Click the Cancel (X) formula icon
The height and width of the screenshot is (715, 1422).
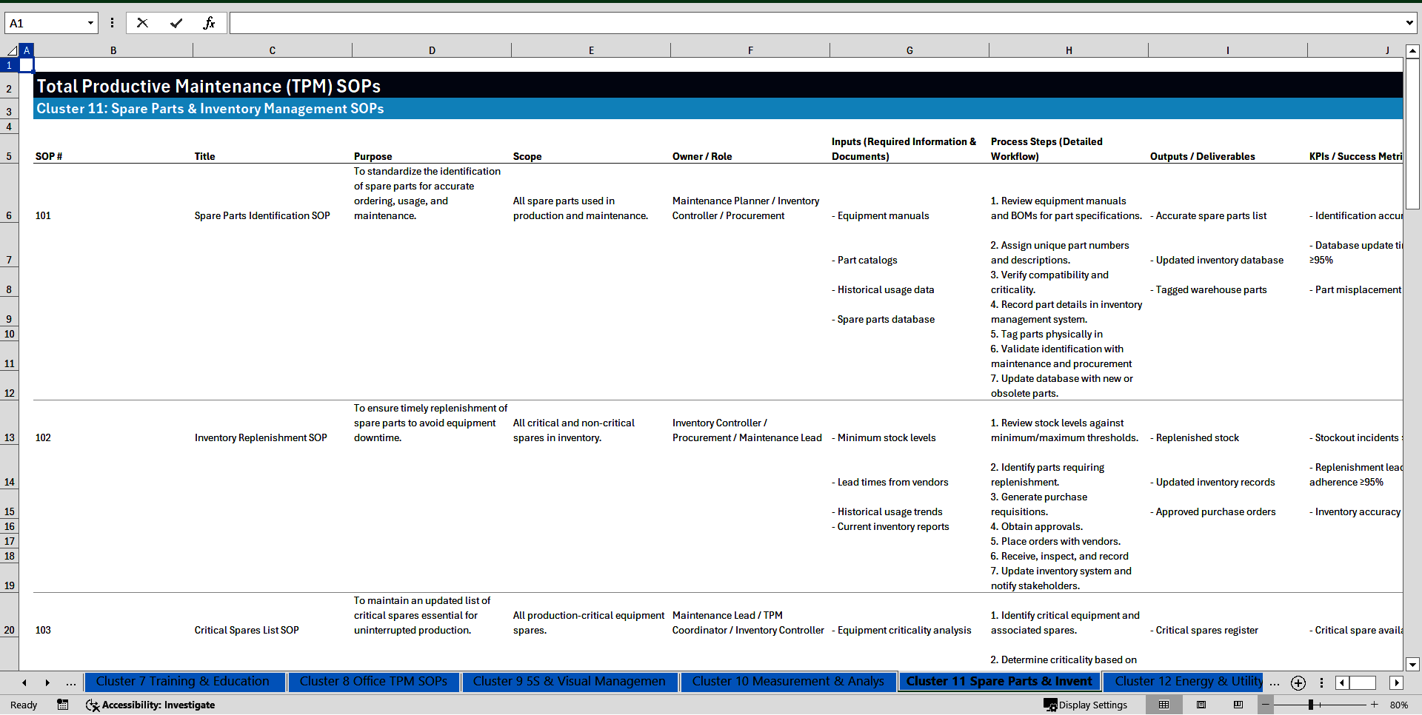[142, 23]
